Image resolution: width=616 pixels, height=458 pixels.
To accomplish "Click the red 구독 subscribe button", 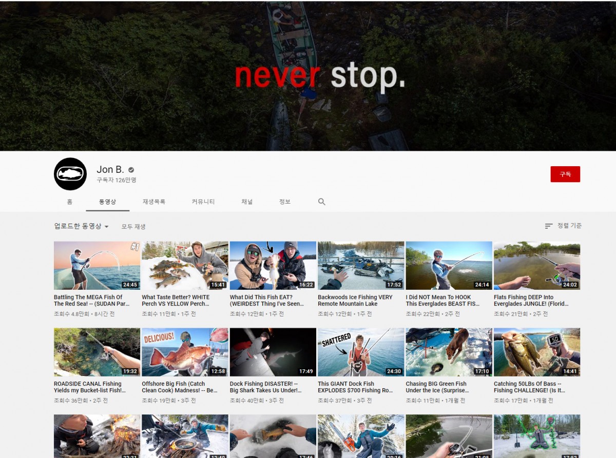I will (x=565, y=174).
